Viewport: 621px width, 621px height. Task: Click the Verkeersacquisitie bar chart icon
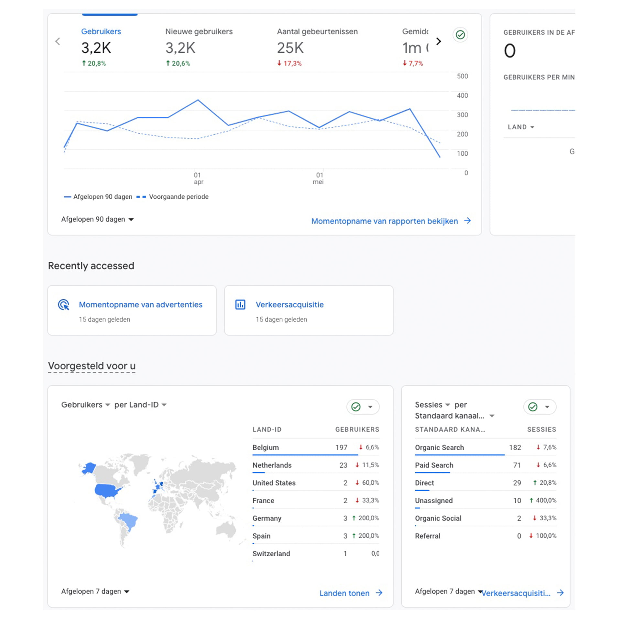tap(240, 305)
